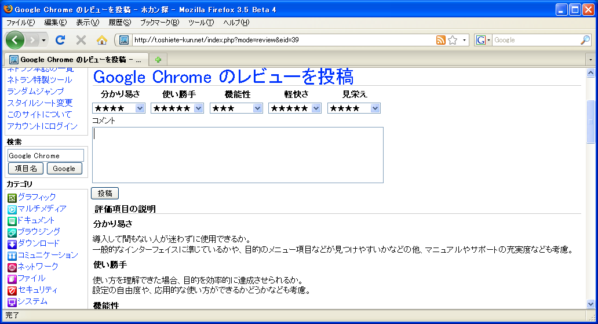Click the scrollbar down arrow
Viewport: 598px width, 324px height.
pyautogui.click(x=590, y=304)
